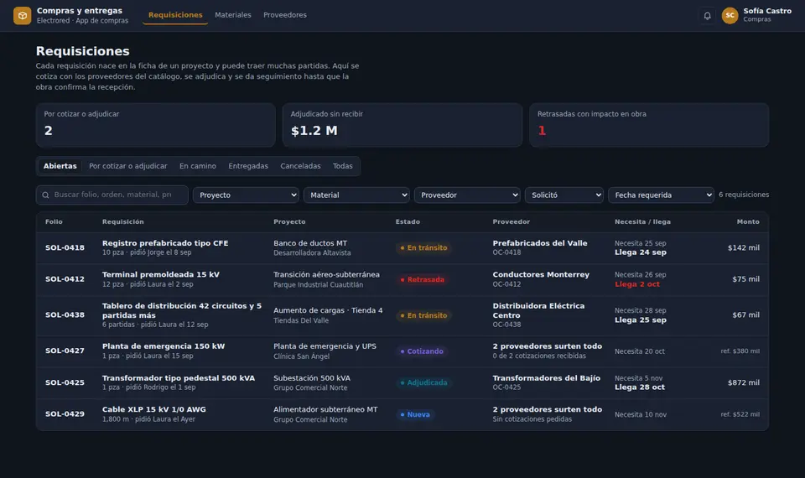
Task: Focus the Buscar folio search field
Action: click(112, 195)
